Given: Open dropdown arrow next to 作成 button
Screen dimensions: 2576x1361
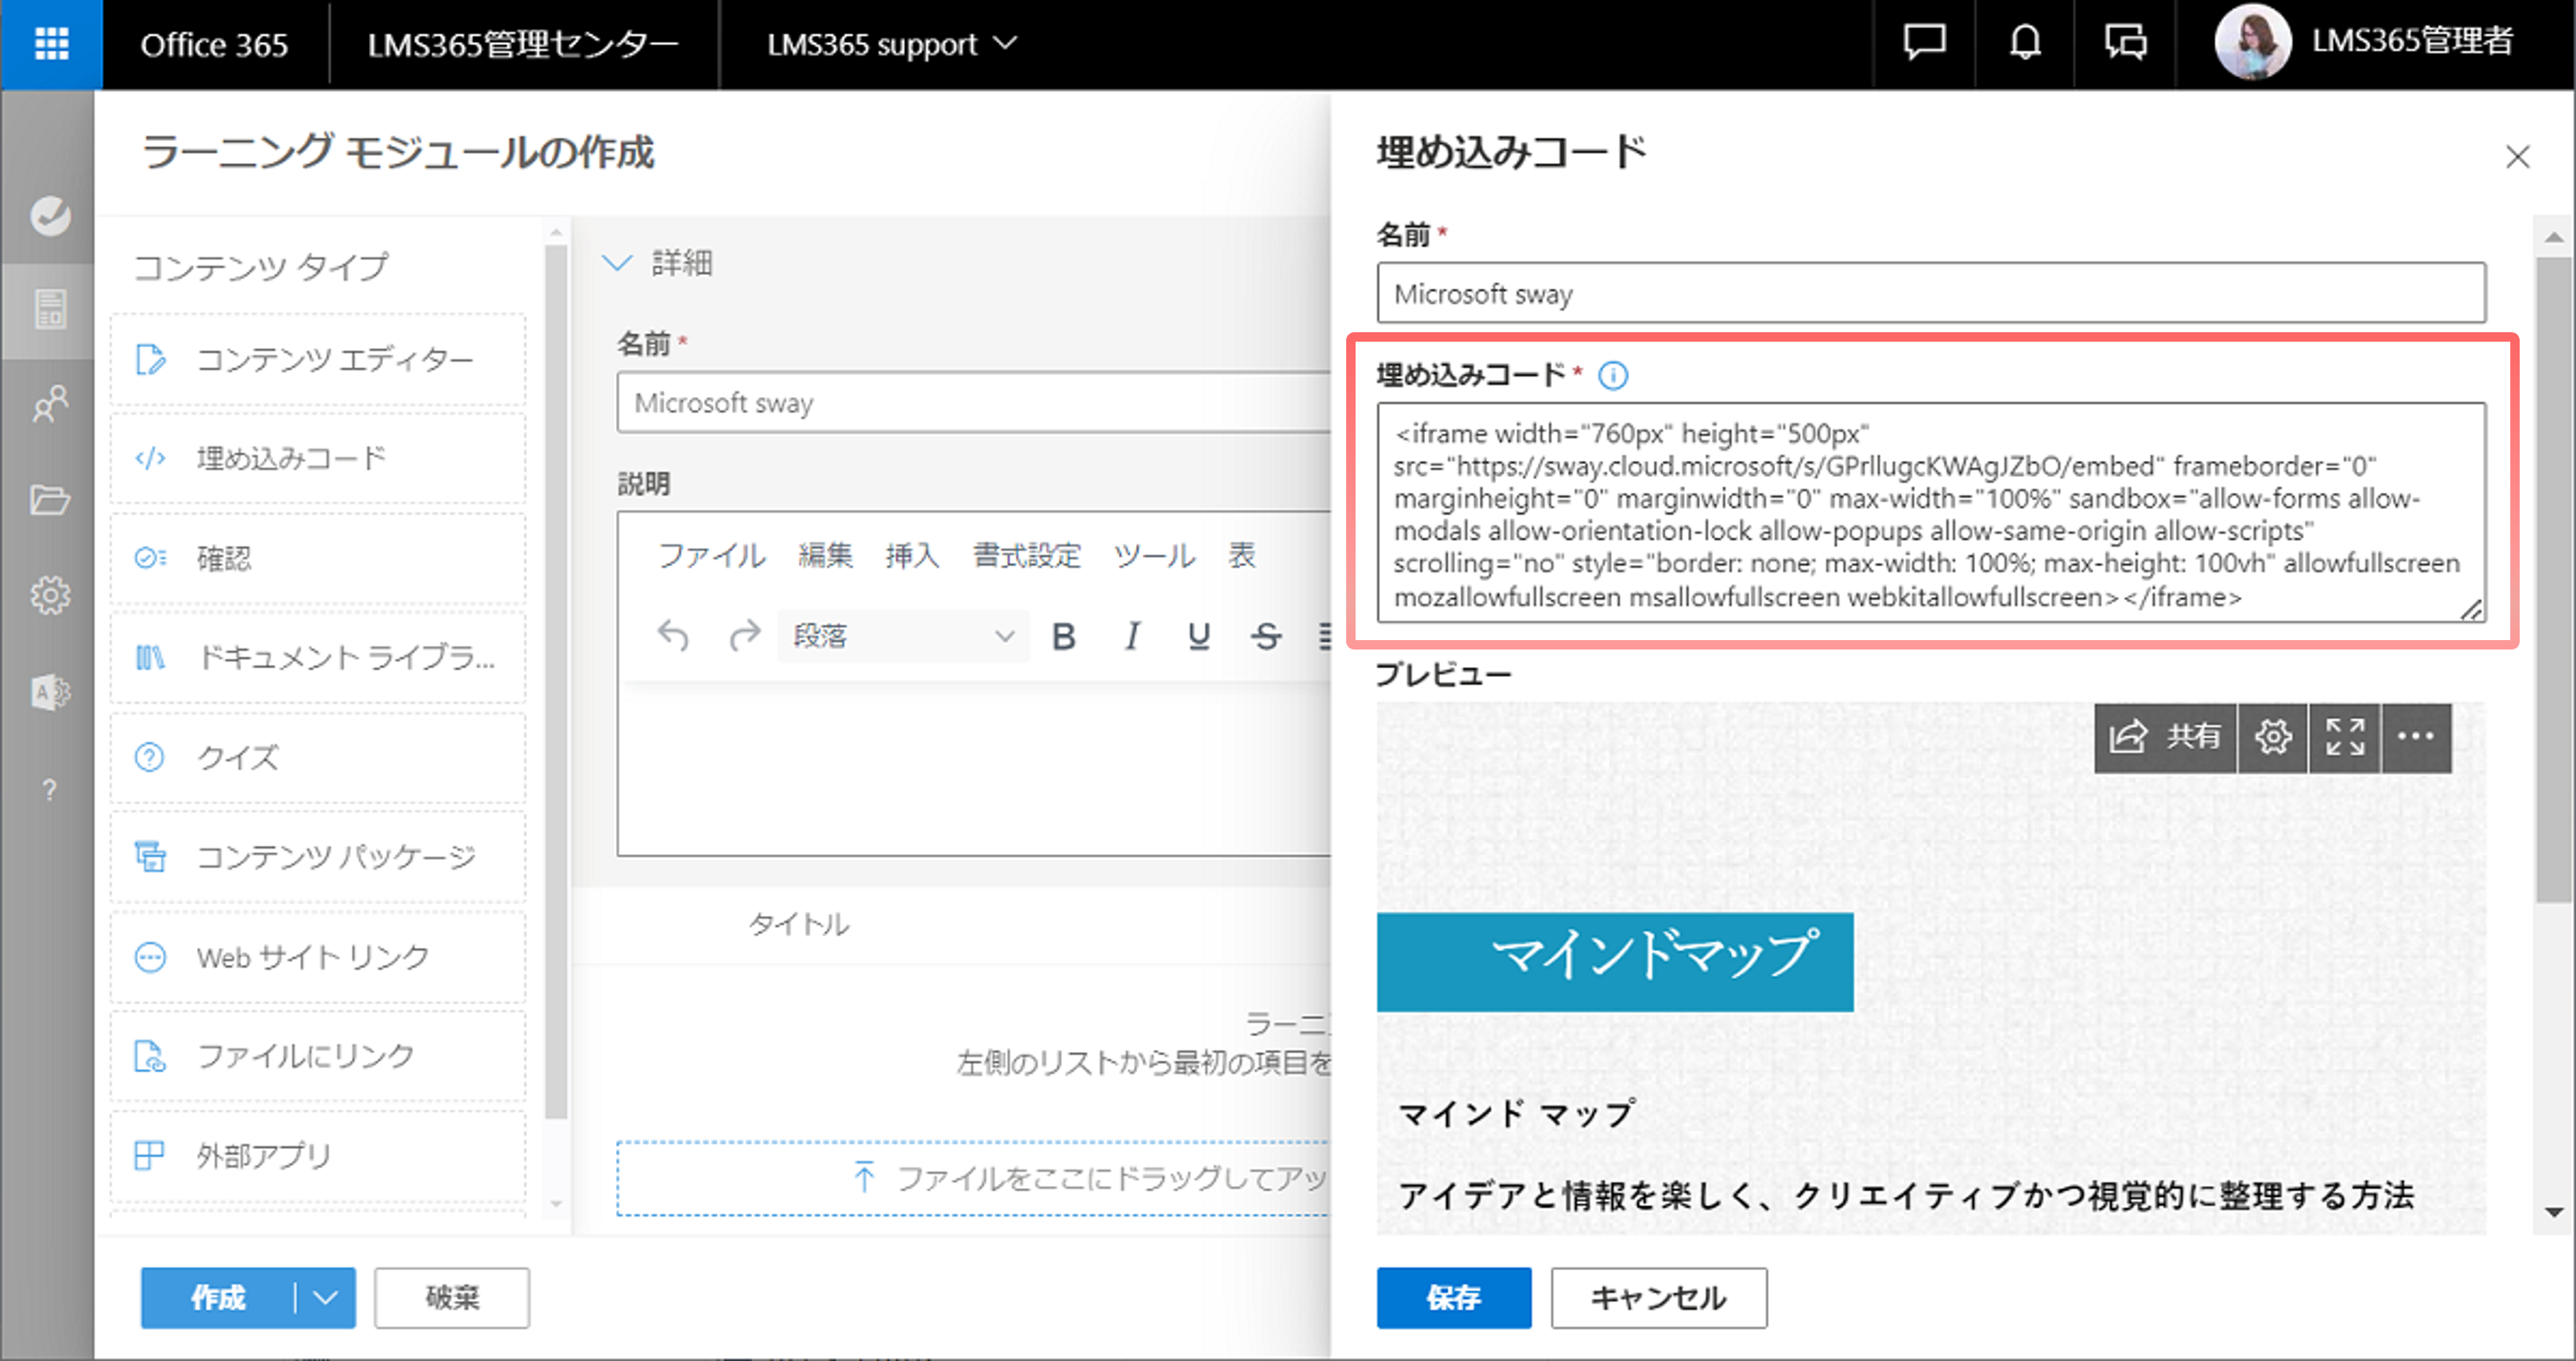Looking at the screenshot, I should pos(326,1298).
